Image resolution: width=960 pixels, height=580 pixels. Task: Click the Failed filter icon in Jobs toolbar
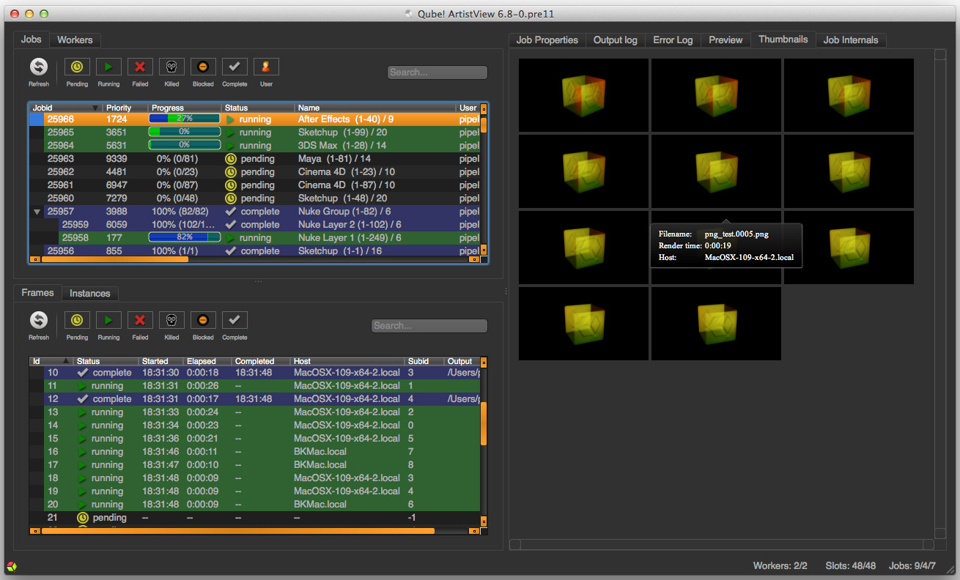[140, 67]
